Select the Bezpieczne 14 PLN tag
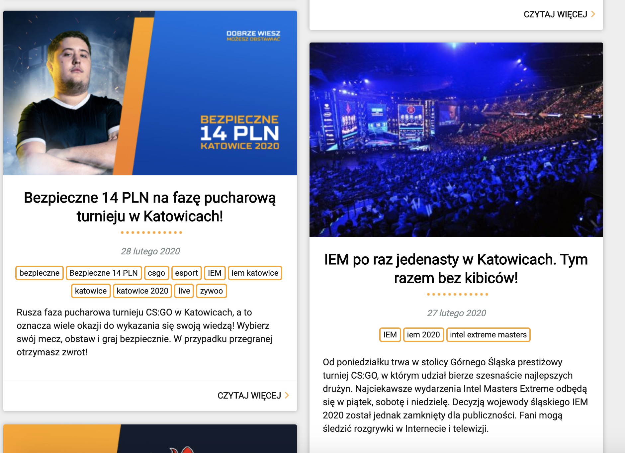This screenshot has width=625, height=453. pos(104,273)
